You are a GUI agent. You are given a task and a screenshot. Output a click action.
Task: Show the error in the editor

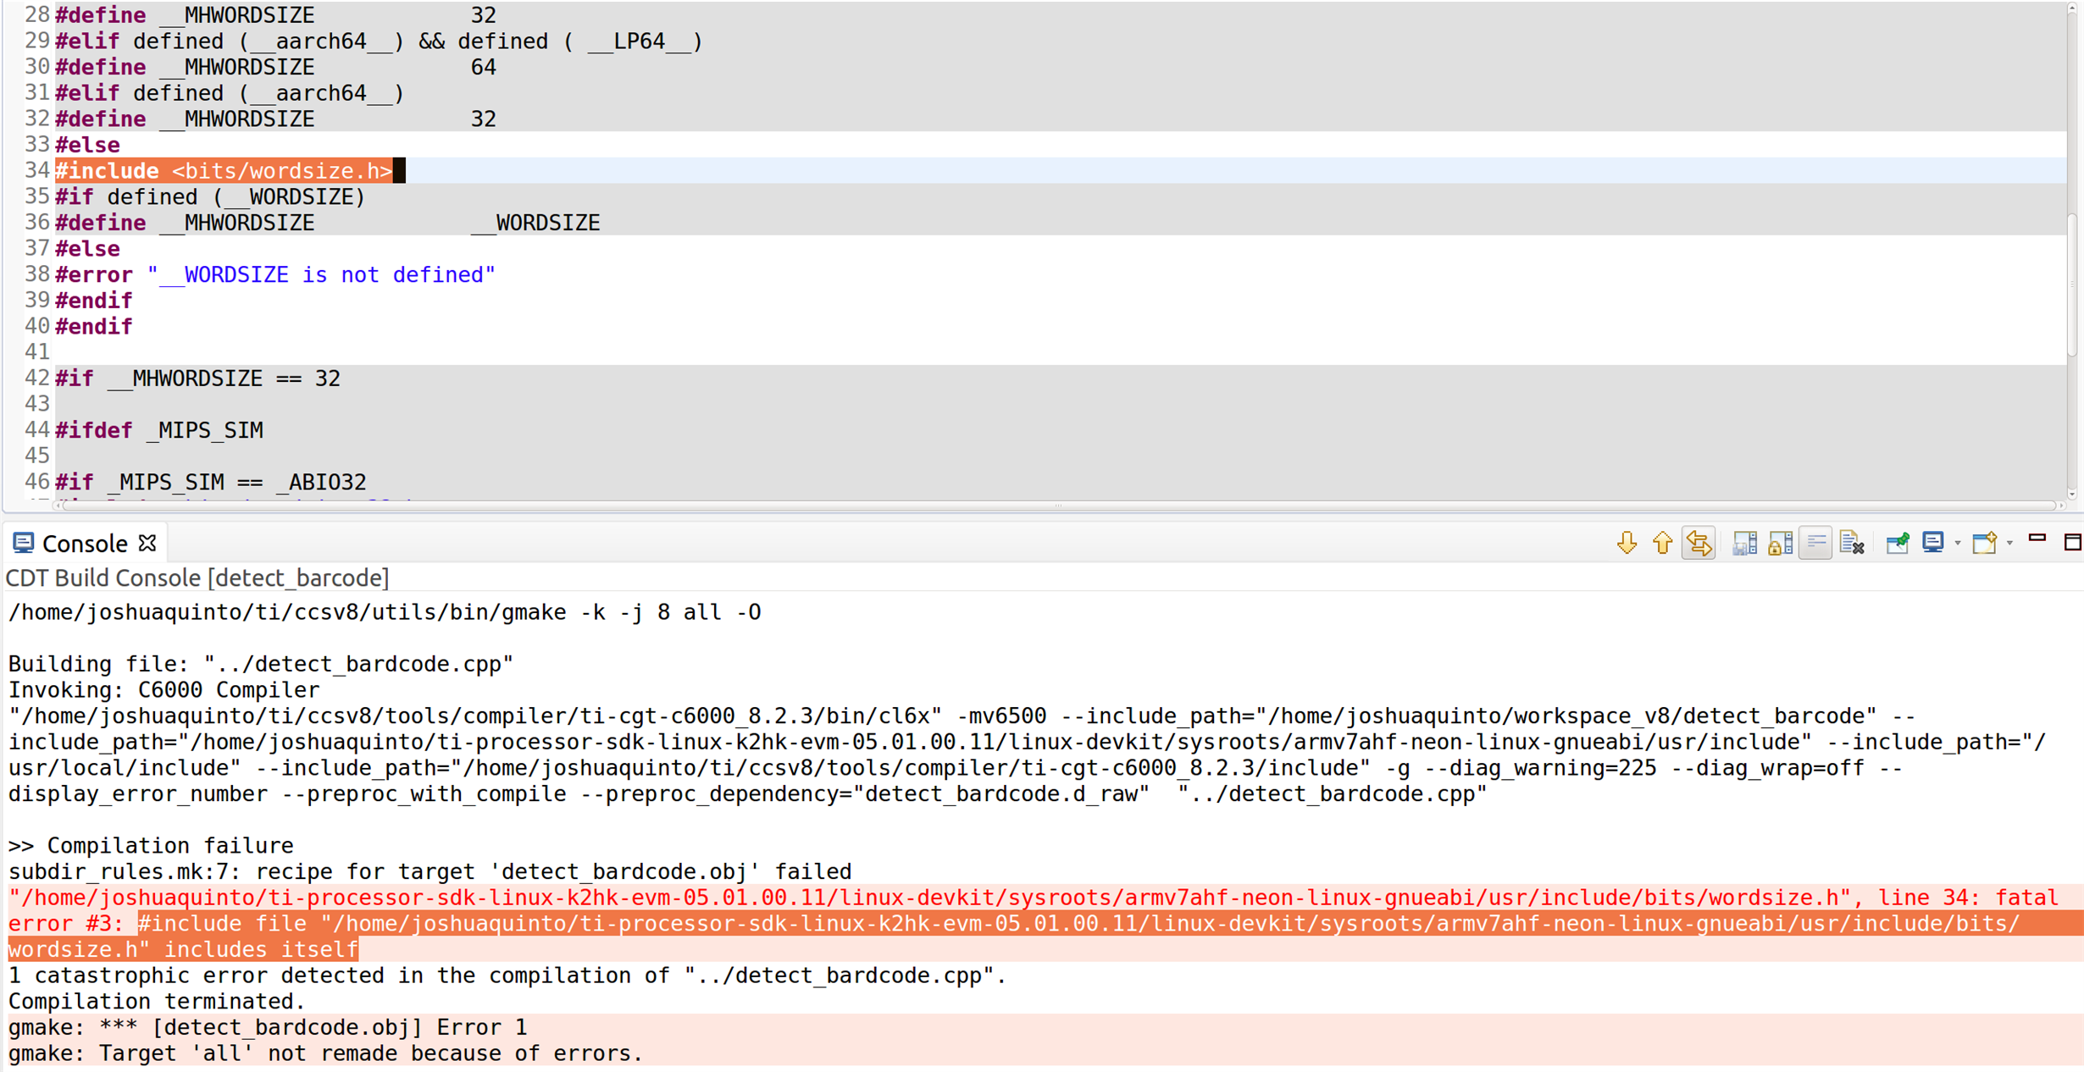1699,543
